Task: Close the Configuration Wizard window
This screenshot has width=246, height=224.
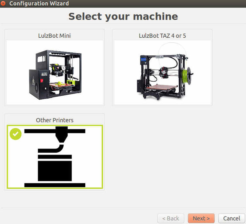Action: pyautogui.click(x=3, y=4)
